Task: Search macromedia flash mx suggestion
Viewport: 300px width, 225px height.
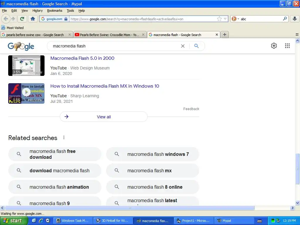Action: (153, 171)
